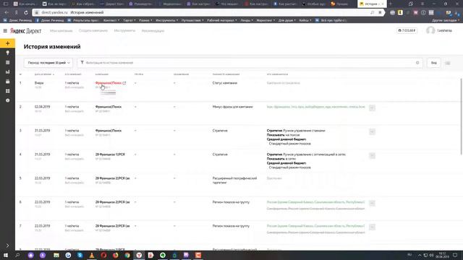Click the yellow plus create button in sidebar
463x260 pixels.
pos(8,43)
